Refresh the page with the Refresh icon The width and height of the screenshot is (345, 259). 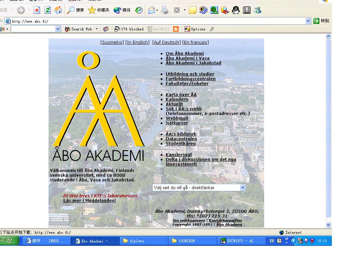[48, 10]
